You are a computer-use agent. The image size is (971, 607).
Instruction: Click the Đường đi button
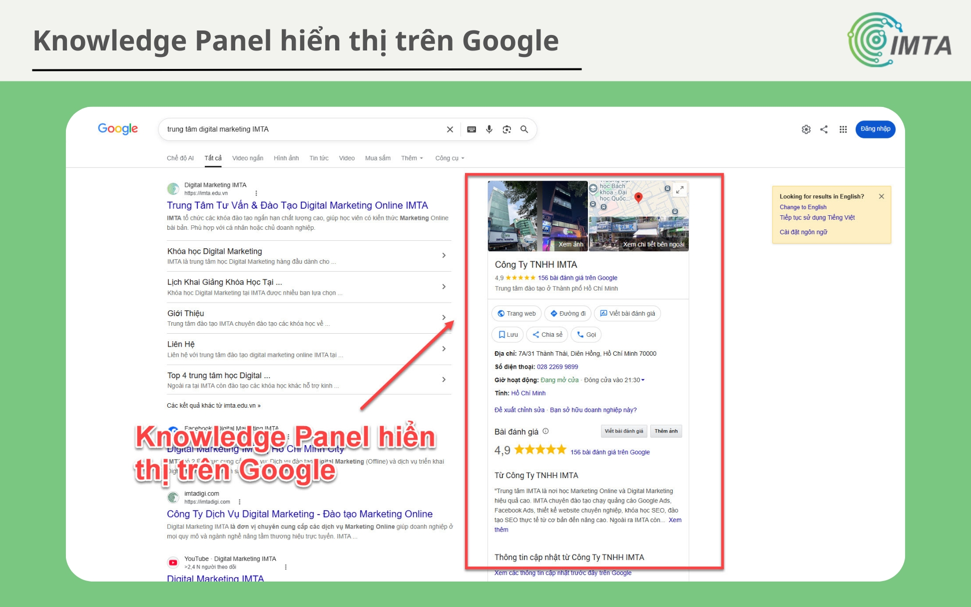568,314
